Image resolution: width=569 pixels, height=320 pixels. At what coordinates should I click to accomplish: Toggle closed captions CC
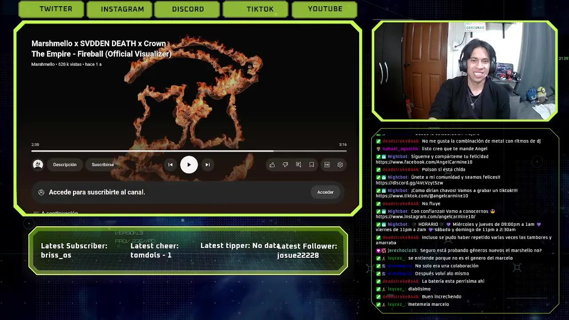tap(327, 164)
